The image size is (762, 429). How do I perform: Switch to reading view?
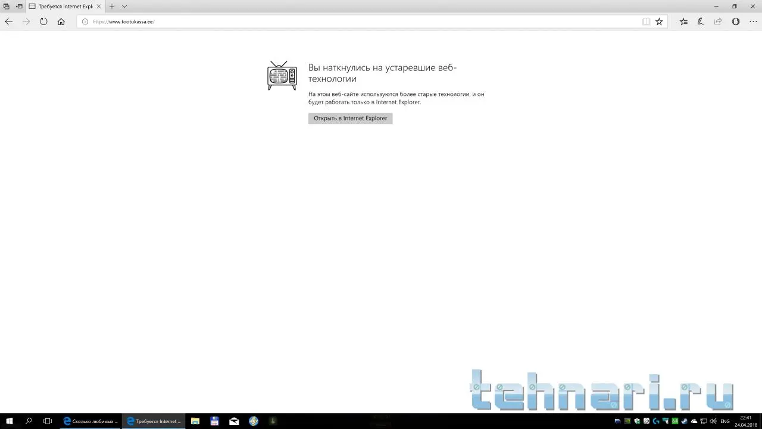646,21
